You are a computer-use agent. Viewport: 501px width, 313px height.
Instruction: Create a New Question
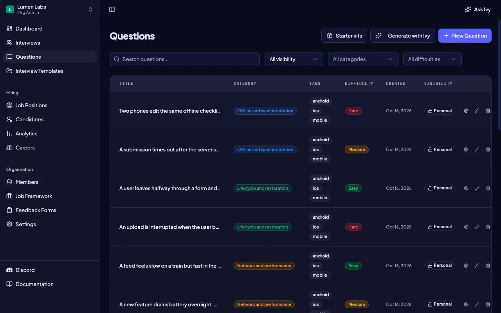coord(465,36)
